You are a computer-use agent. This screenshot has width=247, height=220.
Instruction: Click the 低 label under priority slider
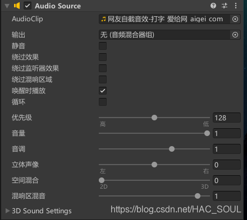(x=206, y=124)
